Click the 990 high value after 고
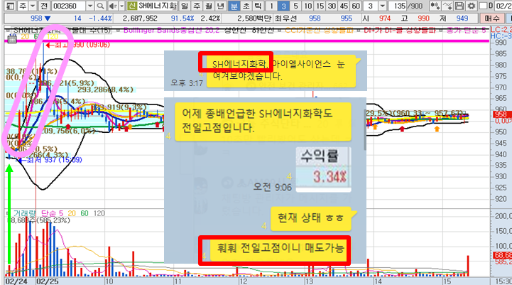This screenshot has height=285, width=512. pyautogui.click(x=423, y=18)
